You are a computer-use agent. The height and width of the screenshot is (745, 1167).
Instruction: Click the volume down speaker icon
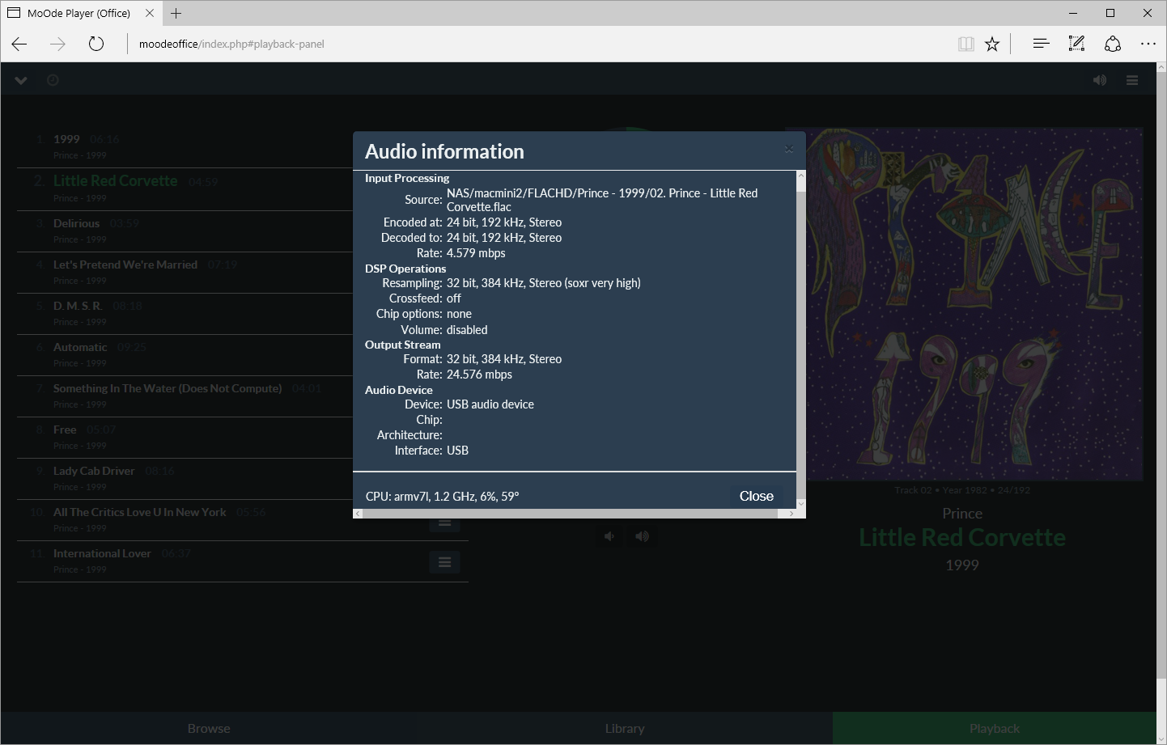tap(609, 535)
